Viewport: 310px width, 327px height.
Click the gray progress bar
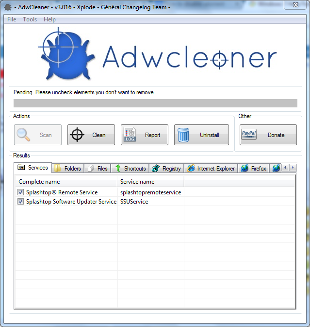[x=155, y=103]
